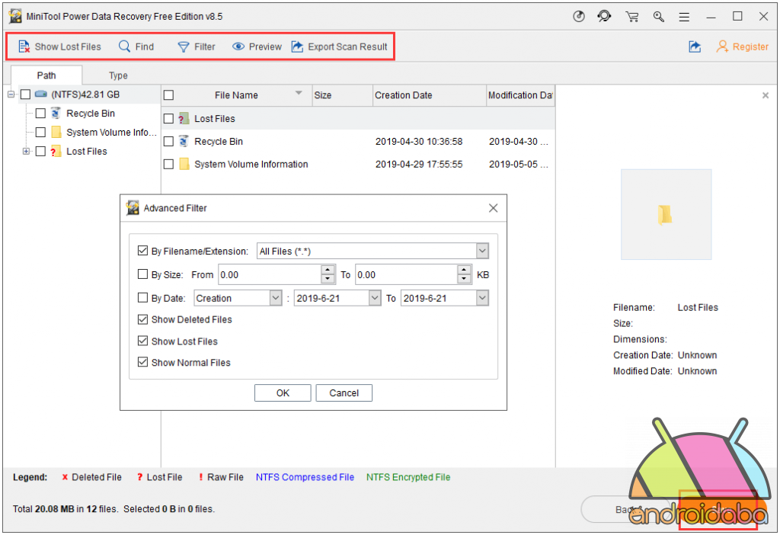Increase the From size stepper value
Viewport: 780px width, 535px height.
328,271
